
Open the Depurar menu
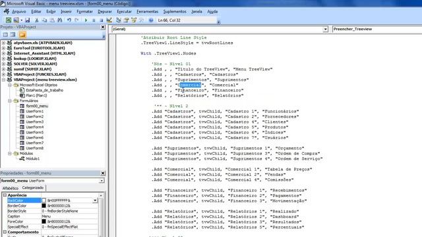tap(105, 12)
